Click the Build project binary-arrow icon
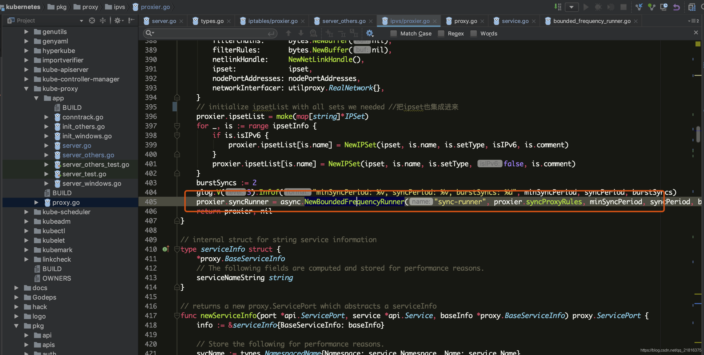704x355 pixels. click(557, 7)
